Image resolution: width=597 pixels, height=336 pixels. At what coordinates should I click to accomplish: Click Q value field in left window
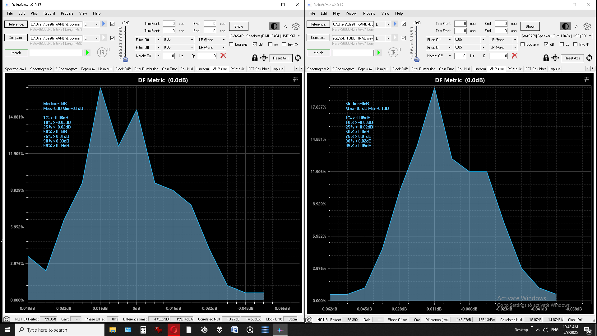pyautogui.click(x=207, y=56)
